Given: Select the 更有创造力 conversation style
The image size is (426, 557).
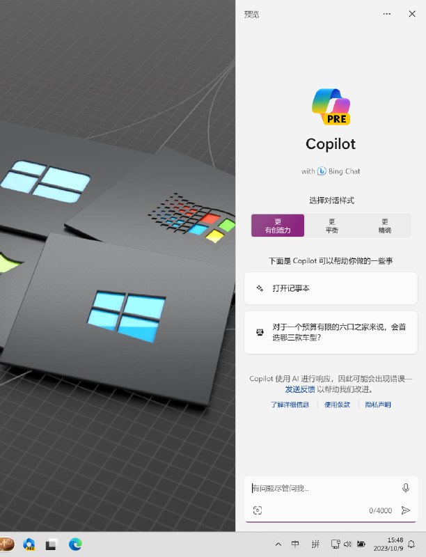Looking at the screenshot, I should [x=278, y=226].
